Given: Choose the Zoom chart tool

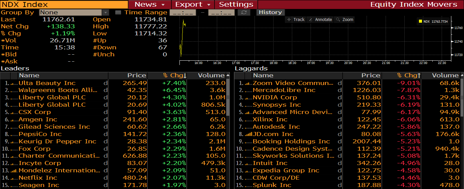Looking at the screenshot, I should 345,20.
